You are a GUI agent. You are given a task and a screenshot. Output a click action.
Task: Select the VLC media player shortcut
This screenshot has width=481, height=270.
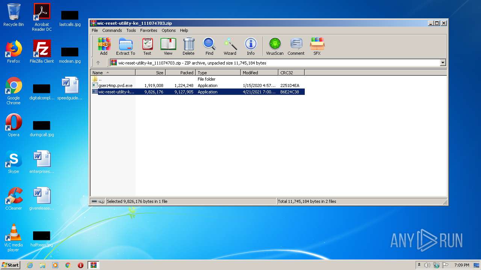(x=14, y=238)
